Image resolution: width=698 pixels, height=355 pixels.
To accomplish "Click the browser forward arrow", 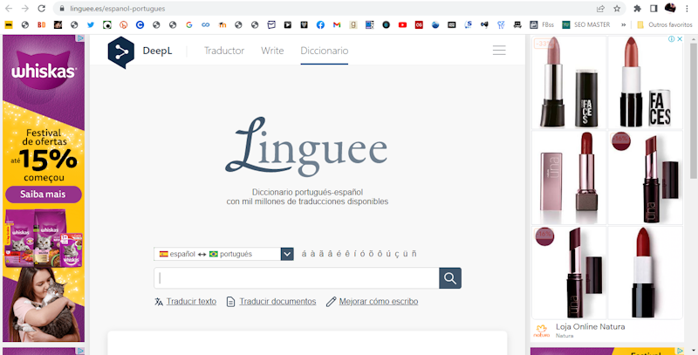I will 25,9.
